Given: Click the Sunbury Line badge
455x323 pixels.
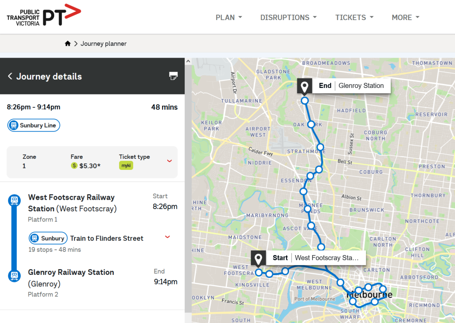Looking at the screenshot, I should point(33,125).
